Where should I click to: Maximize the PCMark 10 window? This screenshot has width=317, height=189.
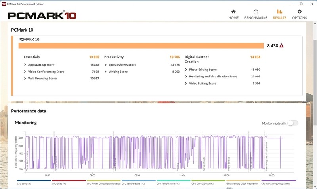[301, 4]
